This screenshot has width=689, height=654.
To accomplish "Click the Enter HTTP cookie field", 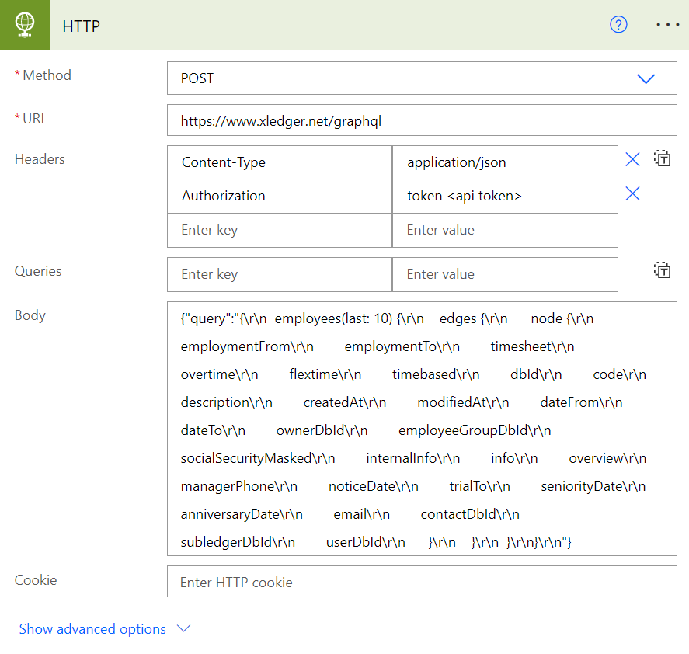I will coord(422,582).
